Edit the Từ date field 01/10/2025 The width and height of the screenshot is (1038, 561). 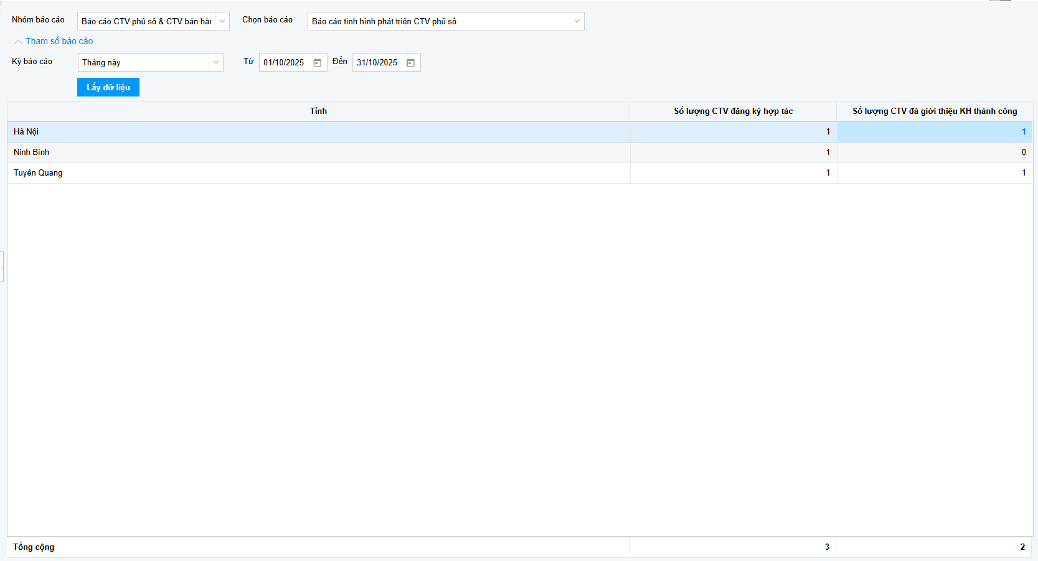(x=285, y=62)
